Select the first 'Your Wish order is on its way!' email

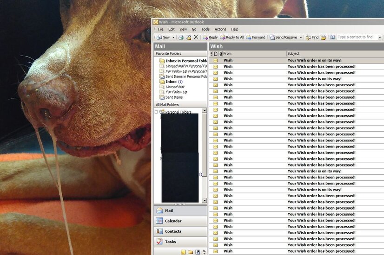297,60
